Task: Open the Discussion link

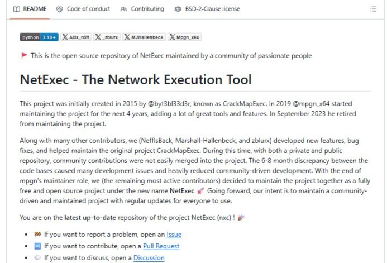Action: pyautogui.click(x=149, y=257)
